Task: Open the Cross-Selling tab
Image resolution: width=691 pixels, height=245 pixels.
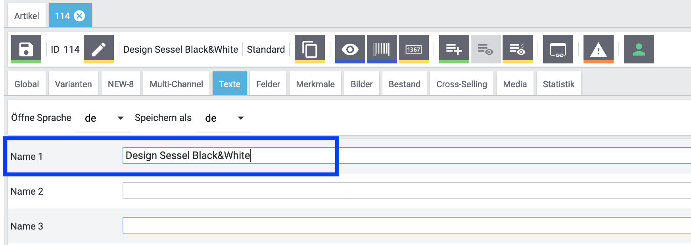Action: click(462, 84)
